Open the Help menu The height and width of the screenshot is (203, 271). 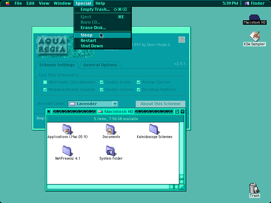click(100, 3)
